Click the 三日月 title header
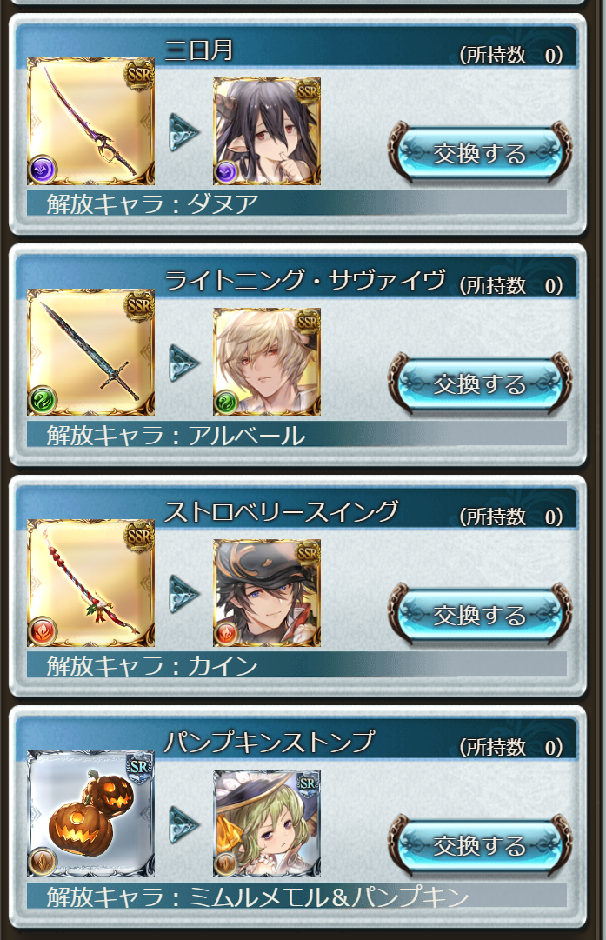Image resolution: width=606 pixels, height=940 pixels. pos(199,50)
